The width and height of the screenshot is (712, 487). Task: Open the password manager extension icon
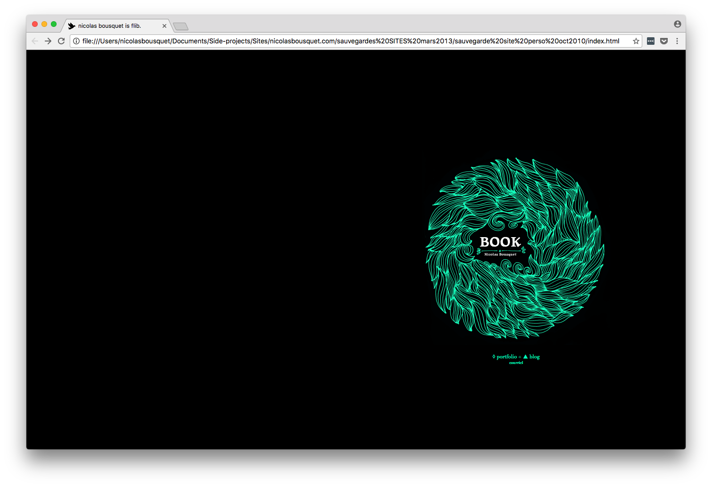(651, 41)
